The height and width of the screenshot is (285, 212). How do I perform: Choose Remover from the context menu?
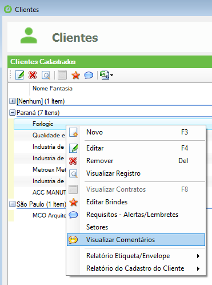pos(136,161)
